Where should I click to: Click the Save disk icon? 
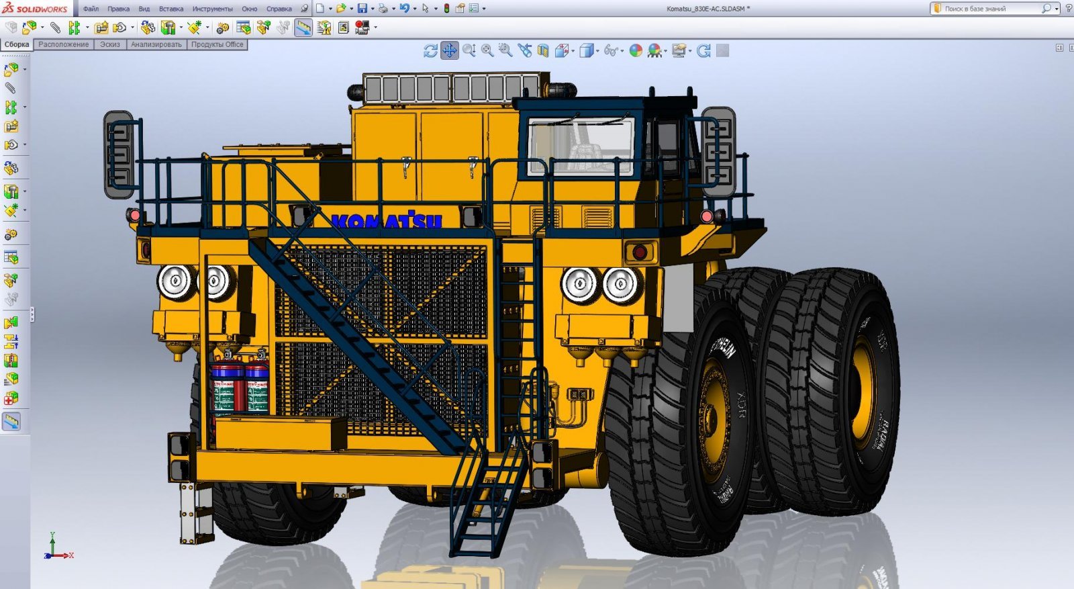(x=362, y=9)
